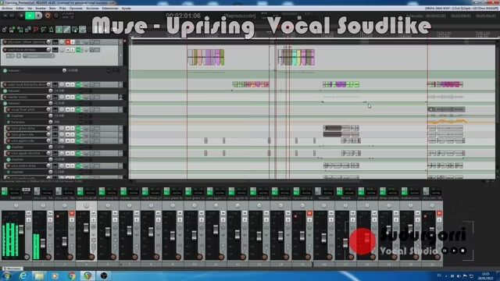Unmute red-muted mixer channel 2
The height and width of the screenshot is (281, 500).
(x=72, y=213)
